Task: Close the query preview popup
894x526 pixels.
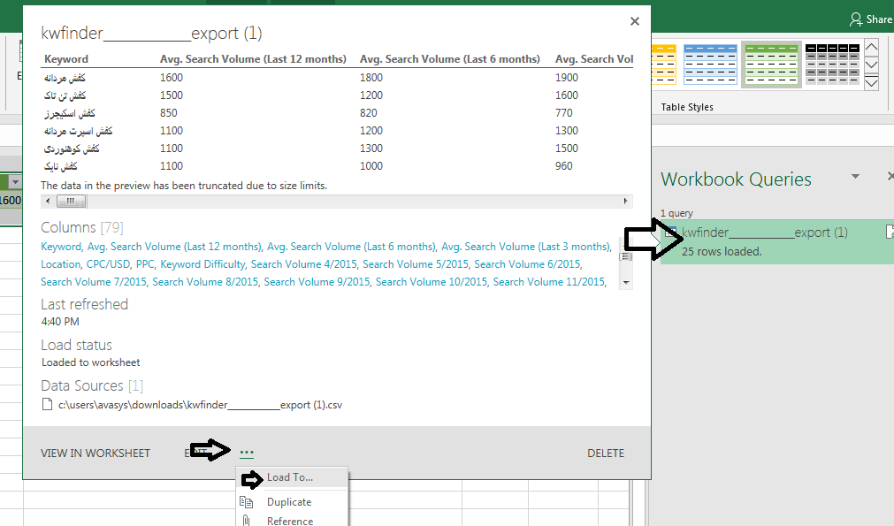Action: [635, 21]
